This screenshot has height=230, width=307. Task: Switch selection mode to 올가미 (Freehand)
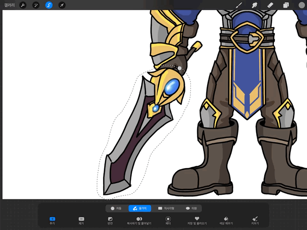[140, 208]
